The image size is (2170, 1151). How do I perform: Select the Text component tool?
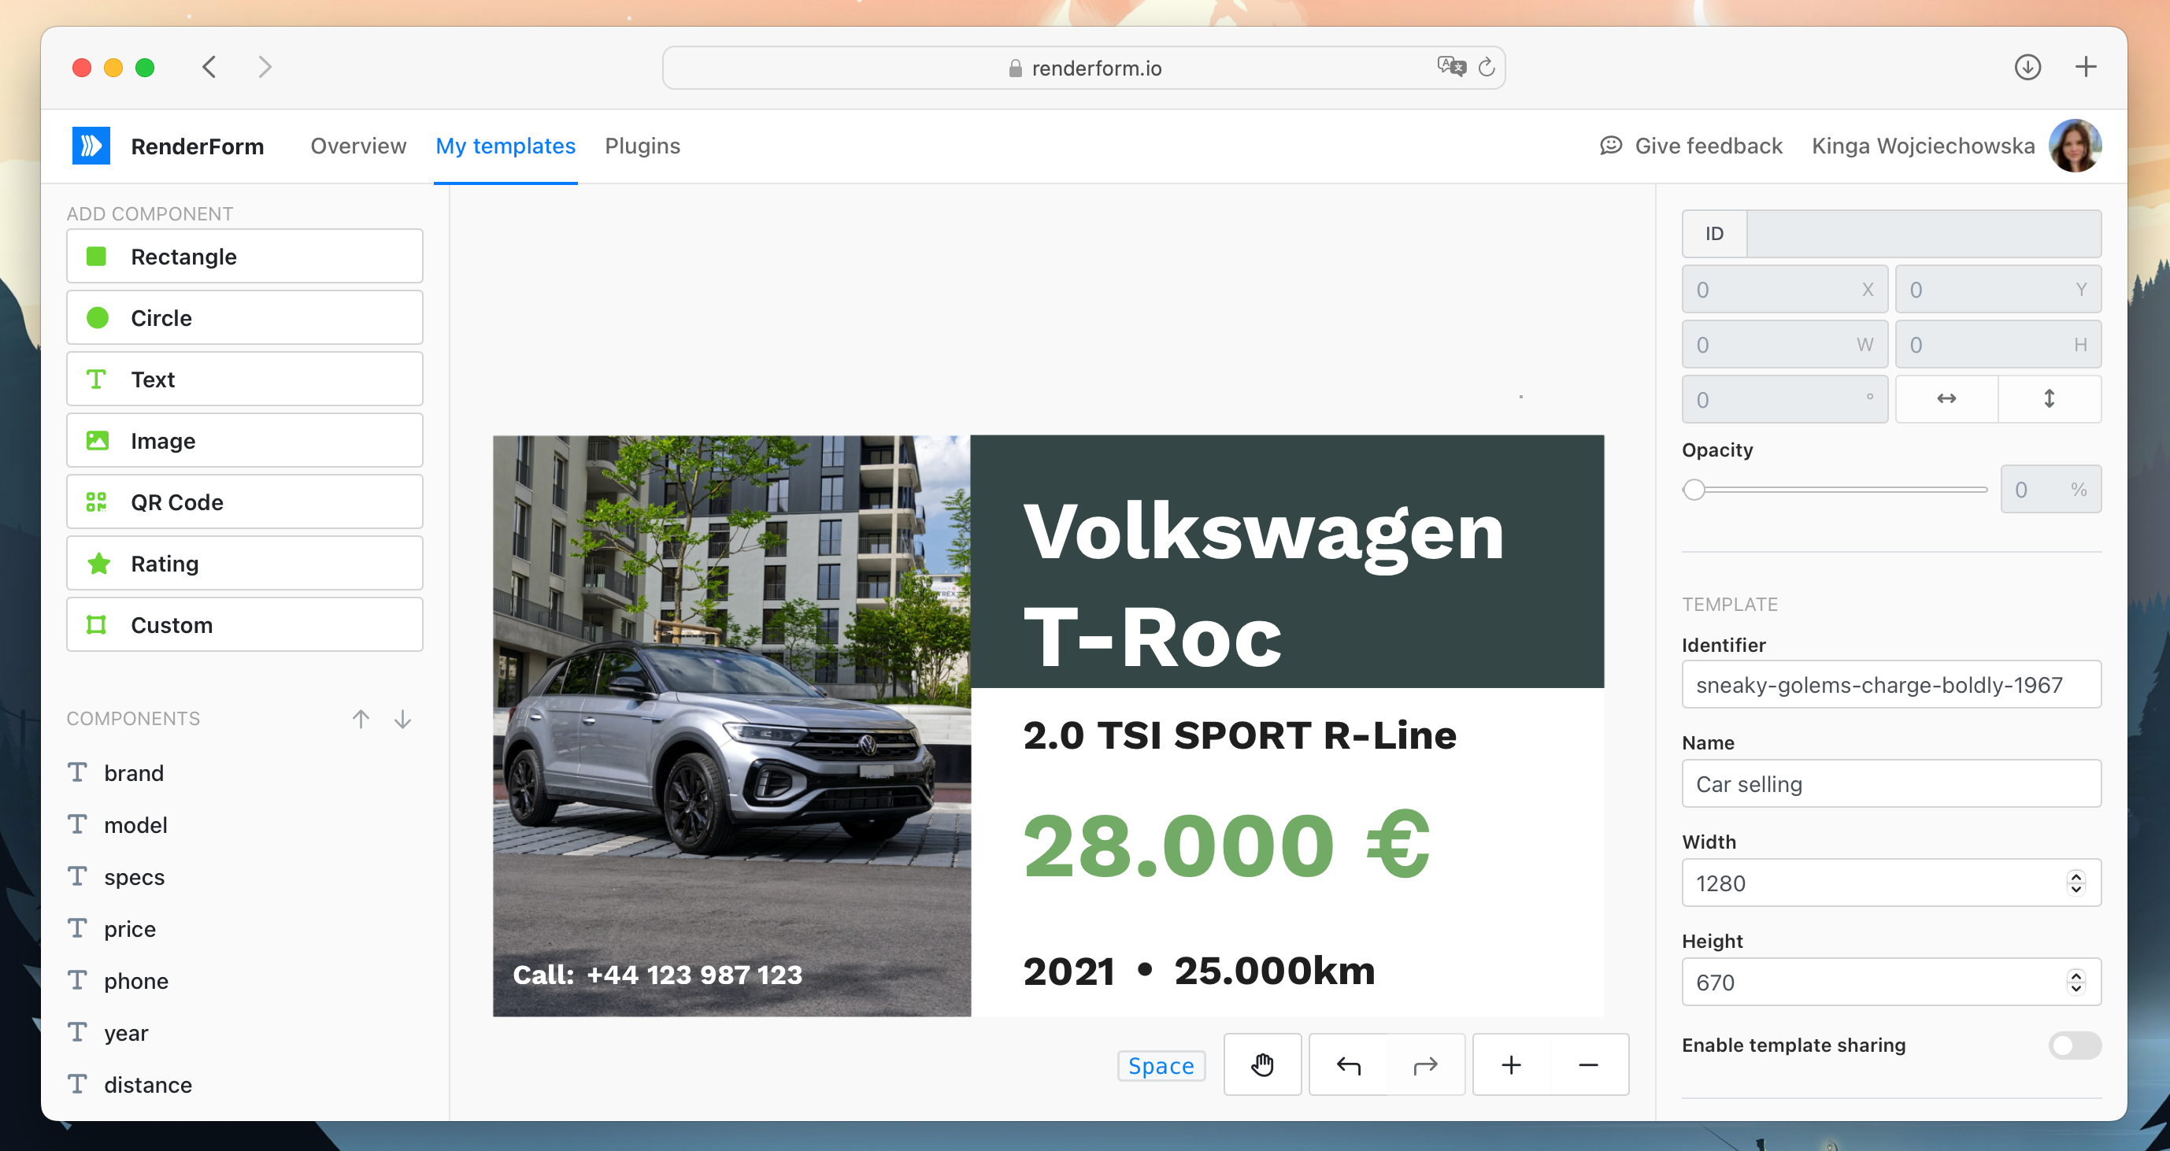pyautogui.click(x=247, y=379)
